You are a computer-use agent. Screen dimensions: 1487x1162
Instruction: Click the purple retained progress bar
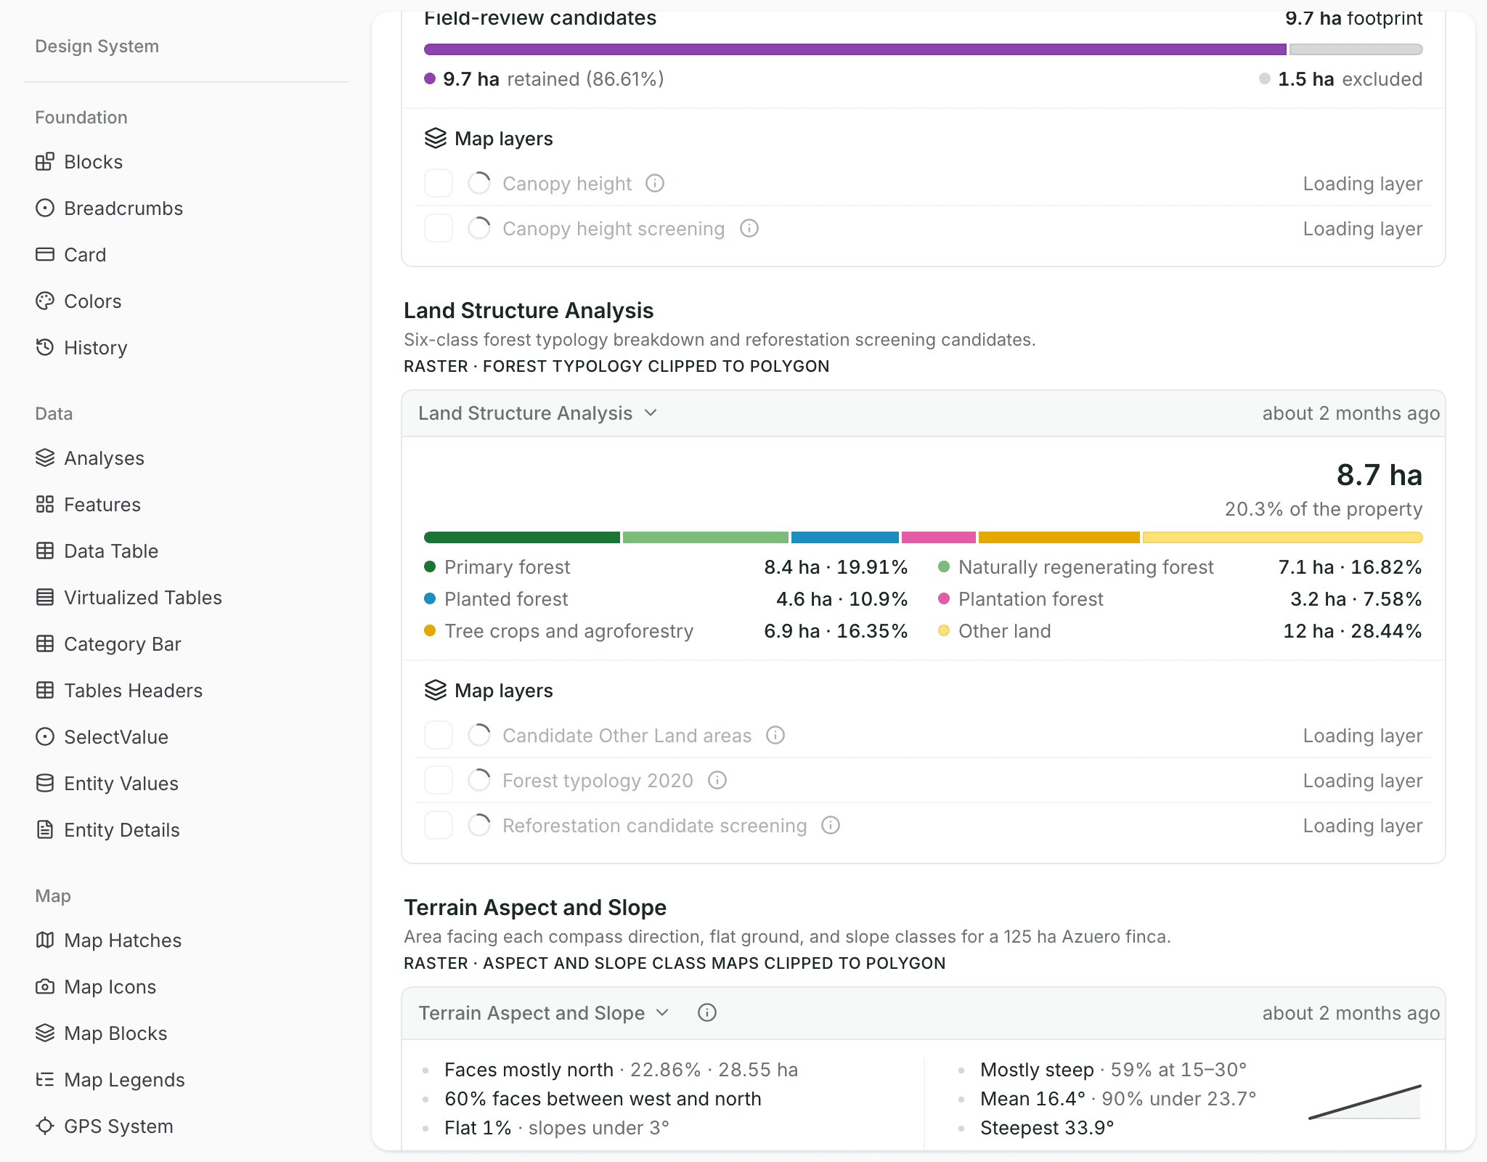855,49
